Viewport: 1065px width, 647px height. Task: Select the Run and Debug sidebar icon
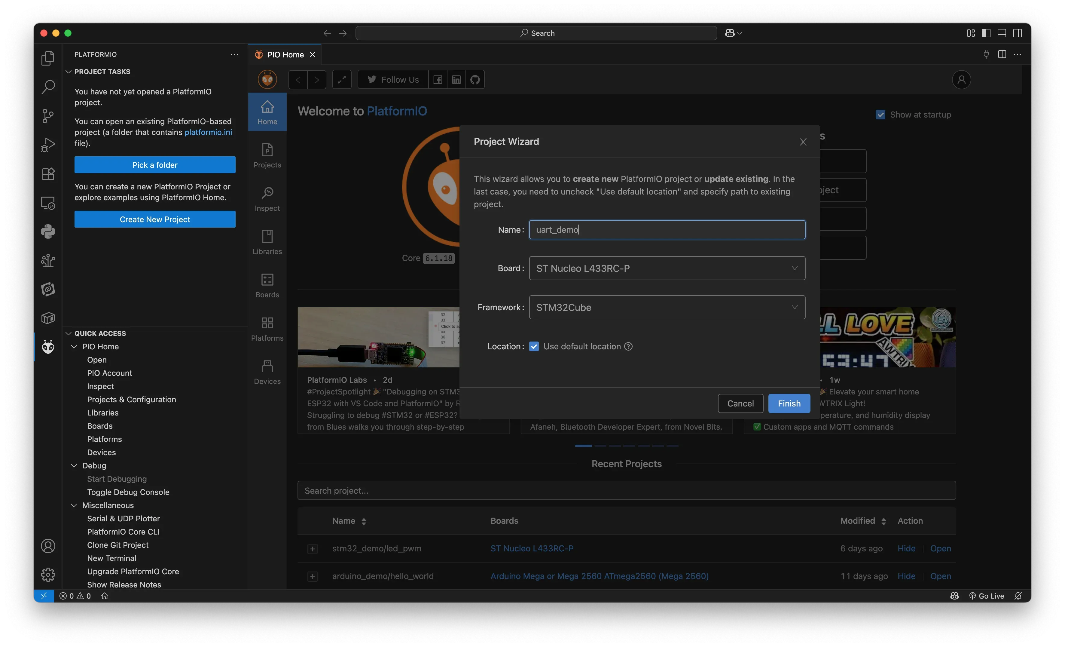47,144
